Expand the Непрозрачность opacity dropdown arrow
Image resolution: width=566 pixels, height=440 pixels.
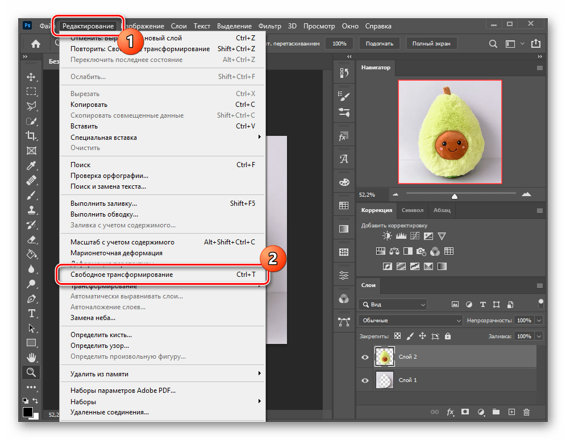click(539, 321)
